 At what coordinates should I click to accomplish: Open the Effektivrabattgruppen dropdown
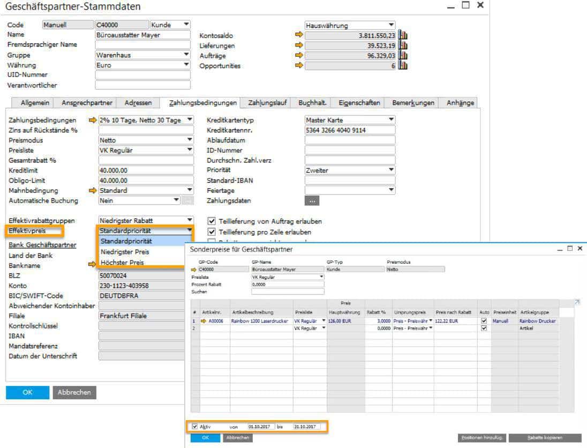pyautogui.click(x=190, y=220)
